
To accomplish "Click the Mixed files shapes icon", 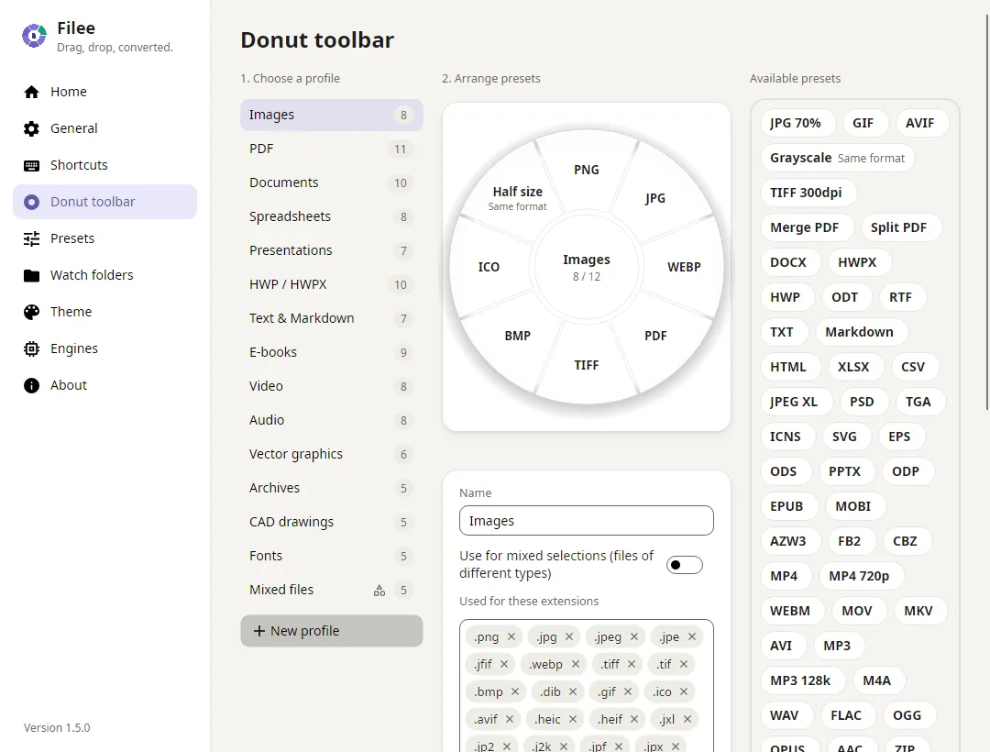I will 379,591.
